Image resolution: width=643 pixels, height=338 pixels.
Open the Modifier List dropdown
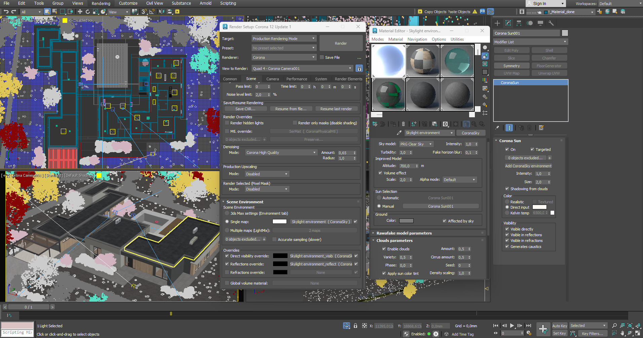530,42
